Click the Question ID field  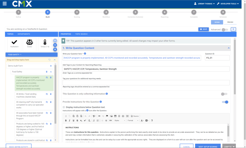click(217, 58)
